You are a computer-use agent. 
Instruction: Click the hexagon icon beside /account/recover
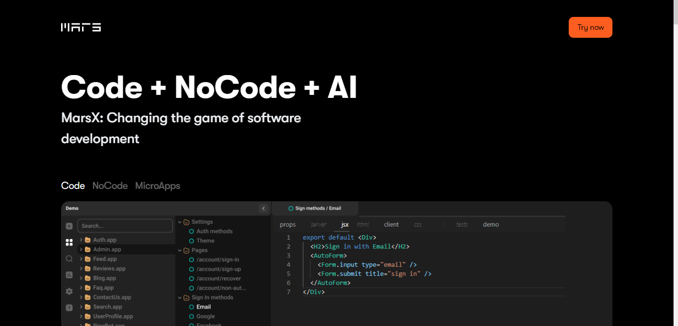[x=191, y=278]
